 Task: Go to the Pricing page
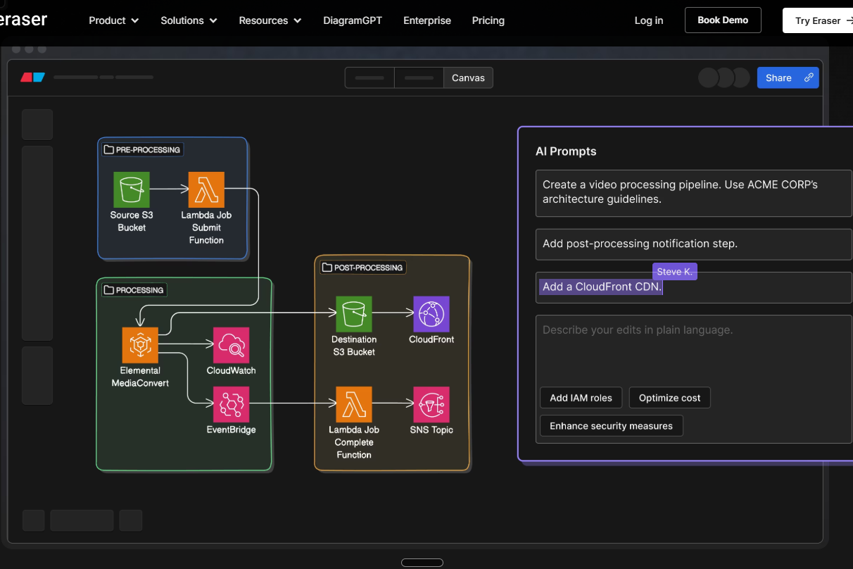tap(488, 20)
